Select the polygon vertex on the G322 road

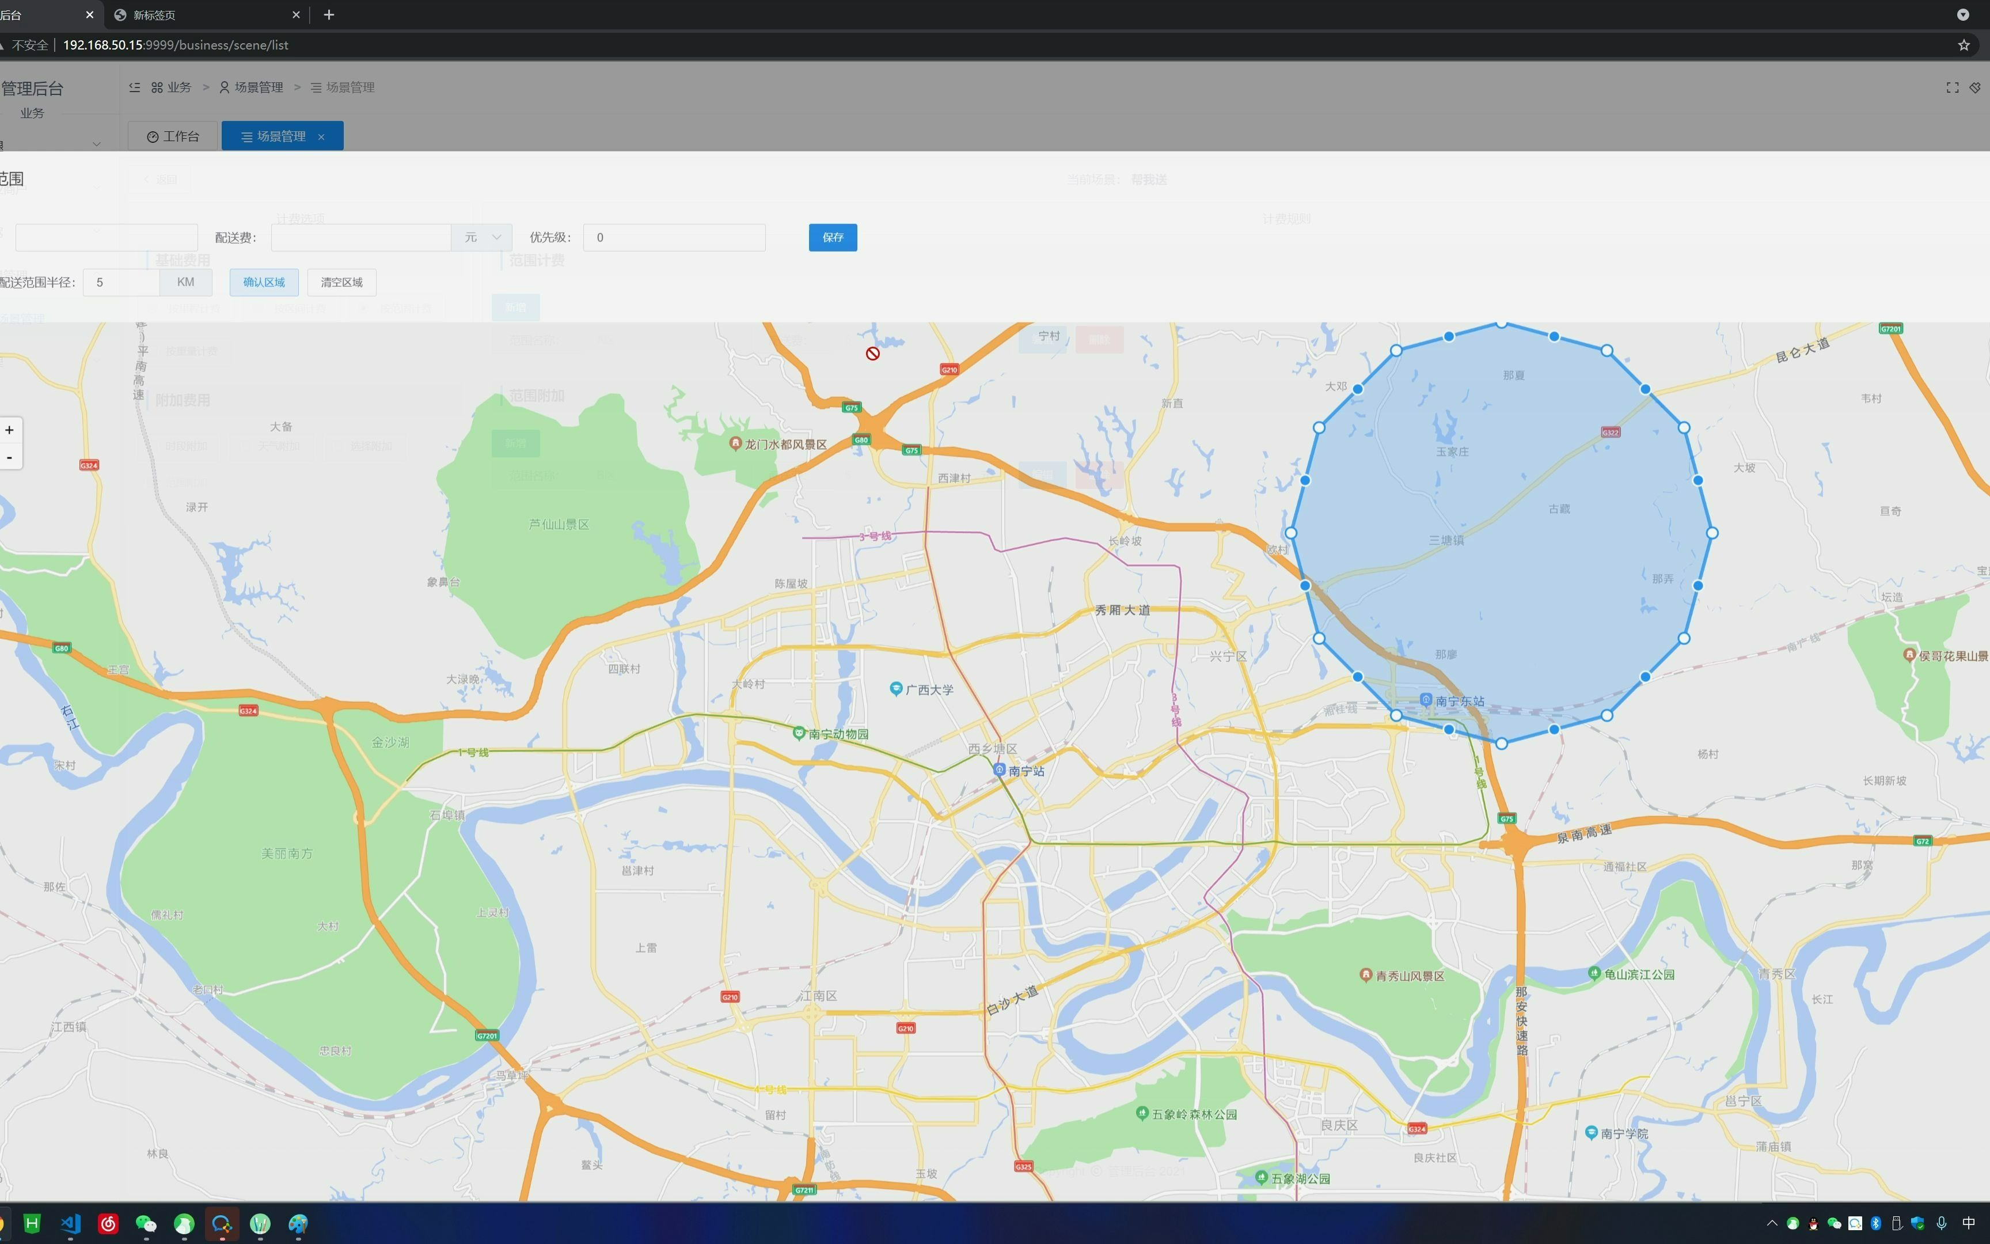pos(1645,389)
